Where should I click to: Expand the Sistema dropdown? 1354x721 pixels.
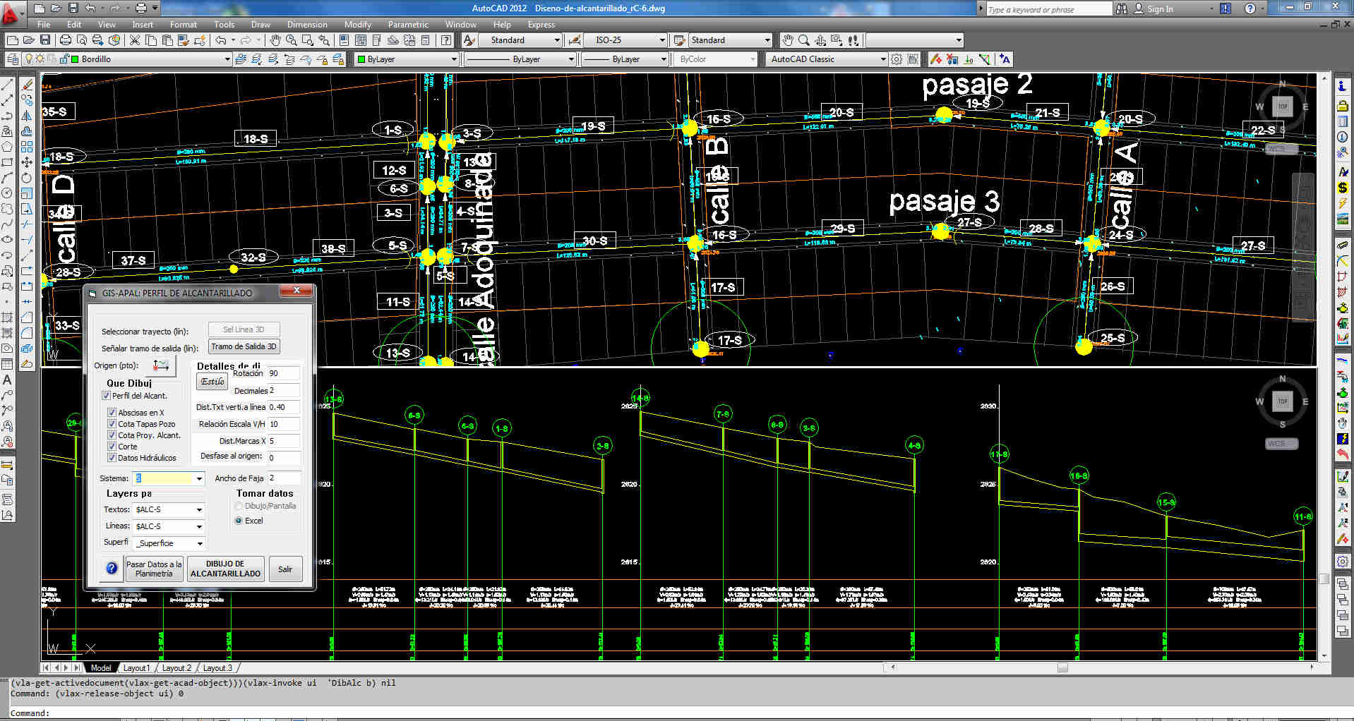(x=199, y=479)
